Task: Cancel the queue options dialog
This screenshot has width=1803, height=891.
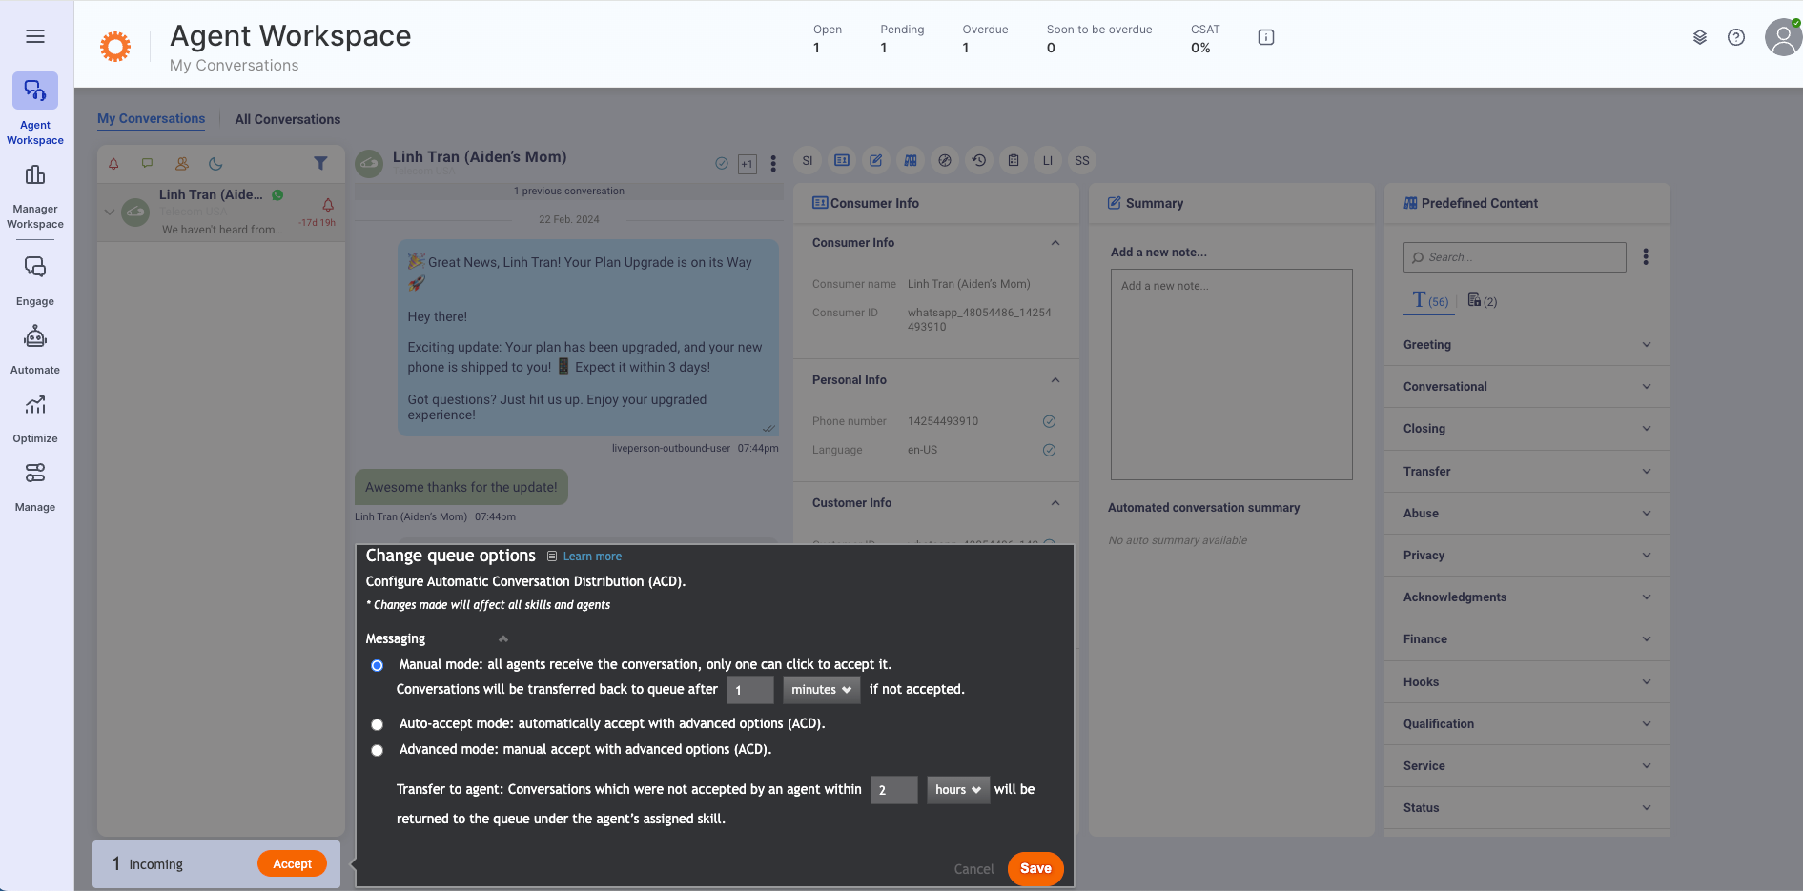Action: 973,869
